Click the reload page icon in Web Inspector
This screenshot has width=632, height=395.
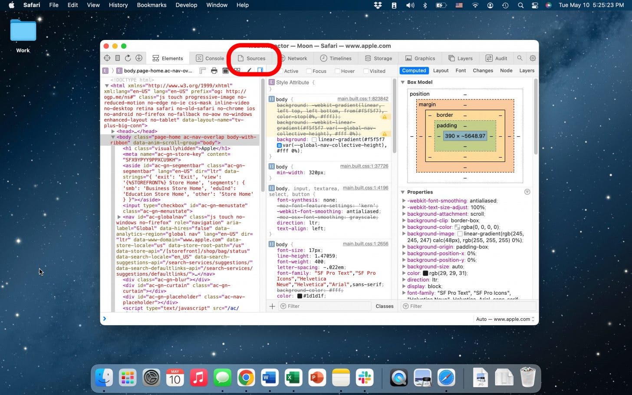coord(128,58)
